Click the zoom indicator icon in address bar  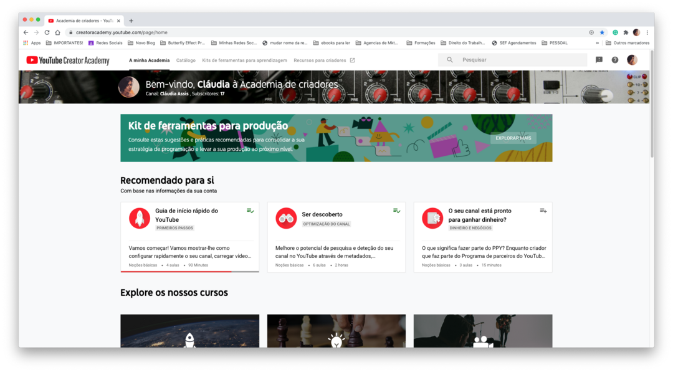(x=591, y=32)
